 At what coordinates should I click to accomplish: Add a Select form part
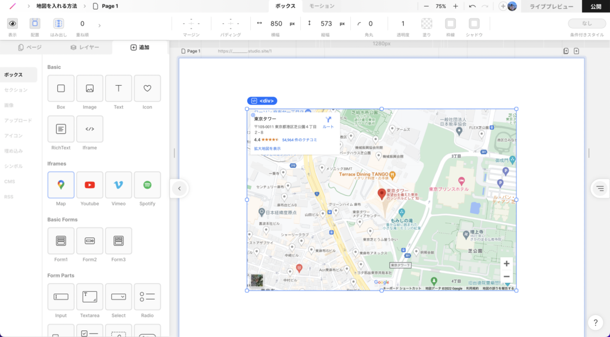[119, 297]
